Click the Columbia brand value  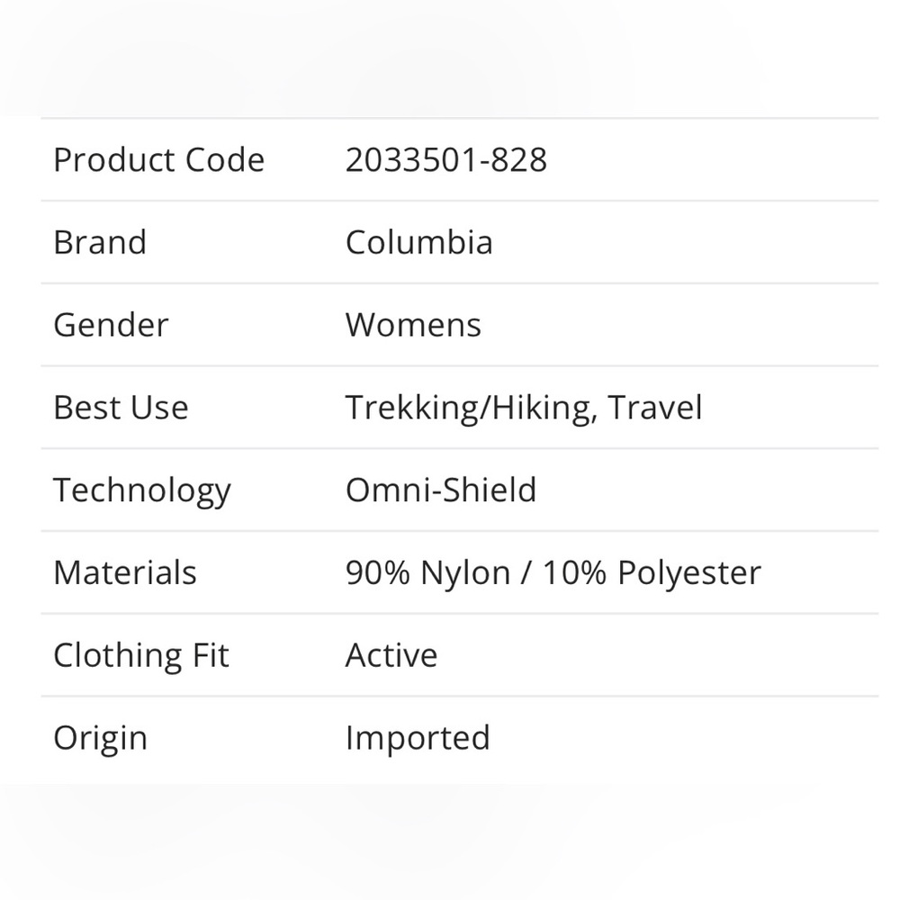point(419,242)
